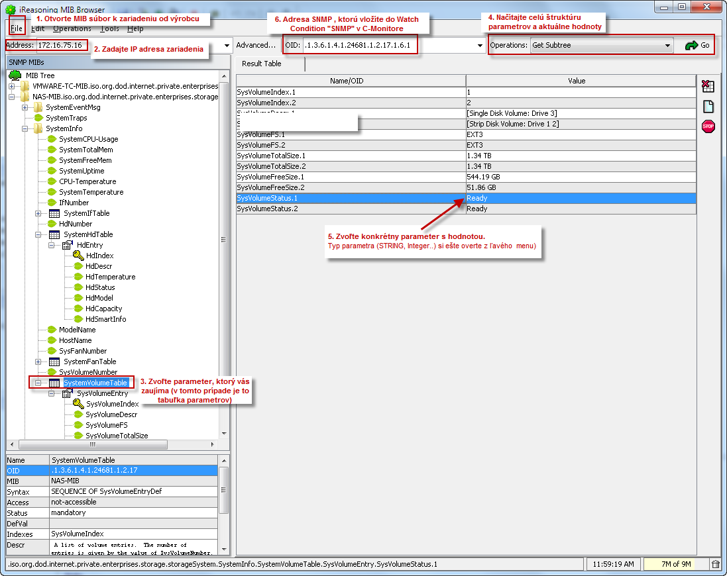Open the Address dropdown arrow
This screenshot has width=727, height=576.
227,46
